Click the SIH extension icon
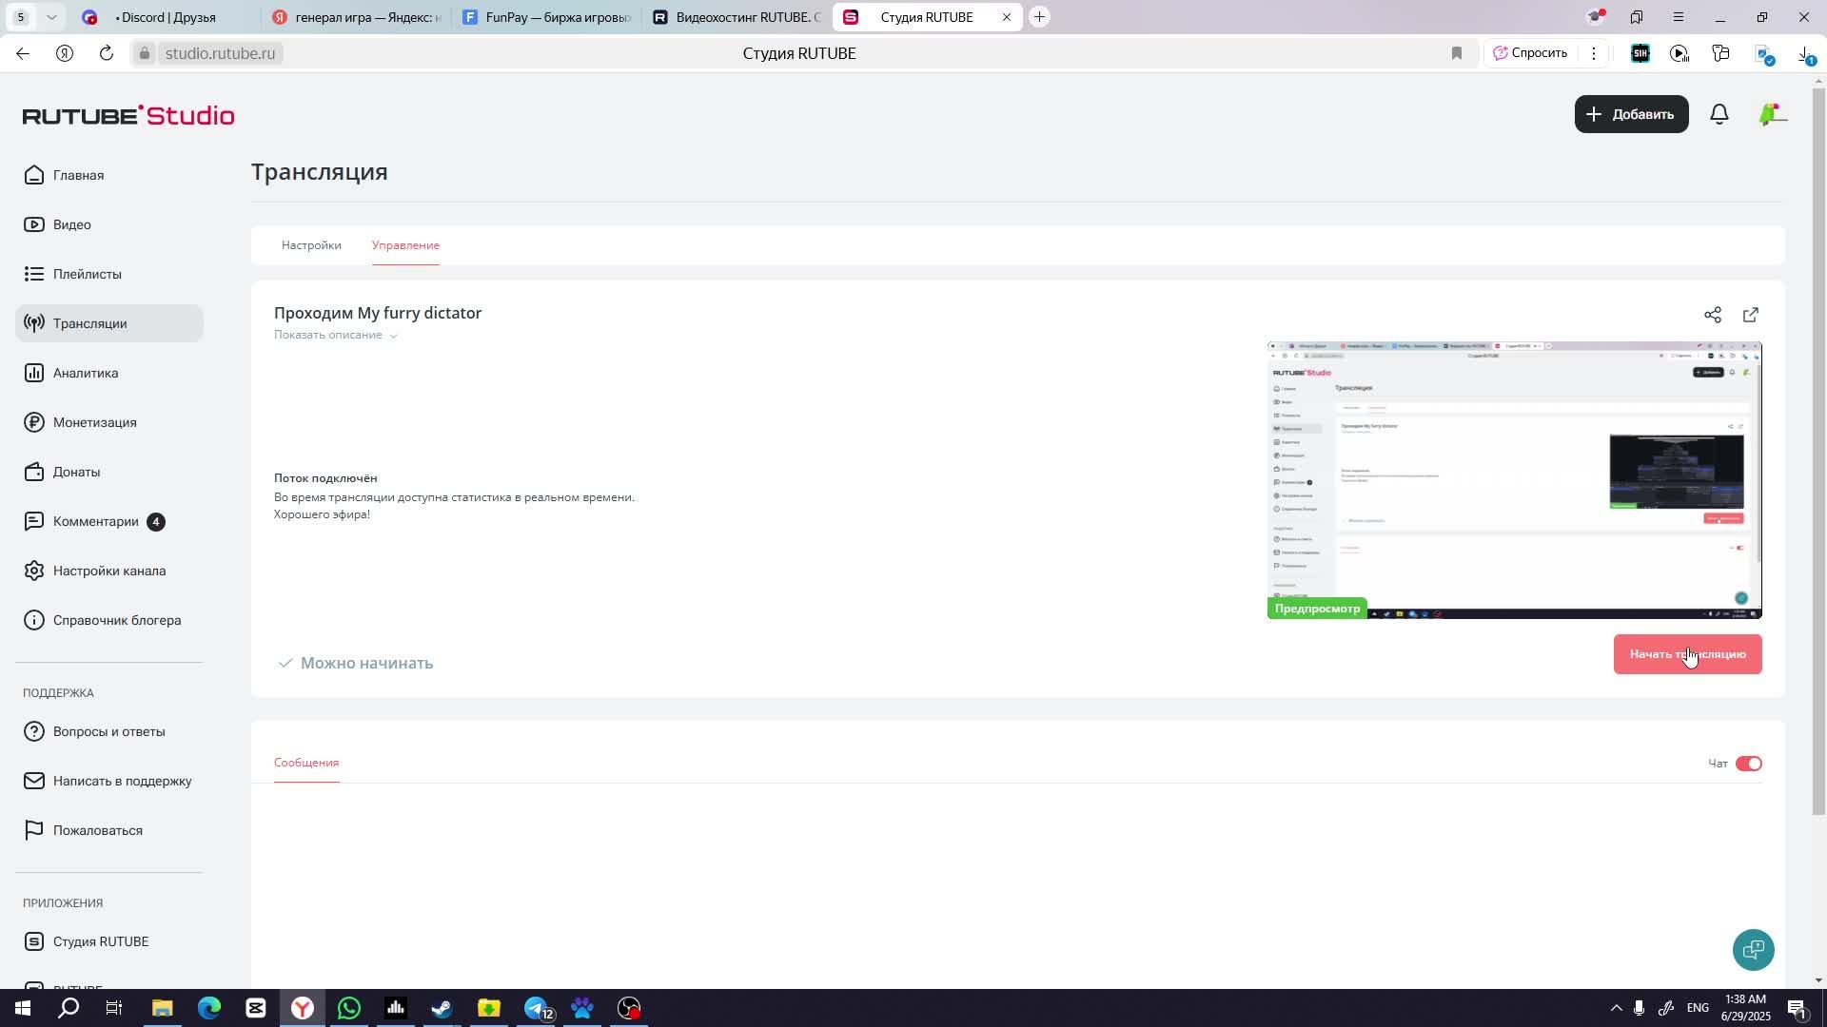This screenshot has width=1827, height=1027. tap(1640, 53)
